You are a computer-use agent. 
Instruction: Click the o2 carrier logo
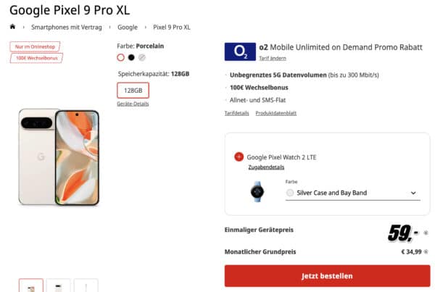240,51
